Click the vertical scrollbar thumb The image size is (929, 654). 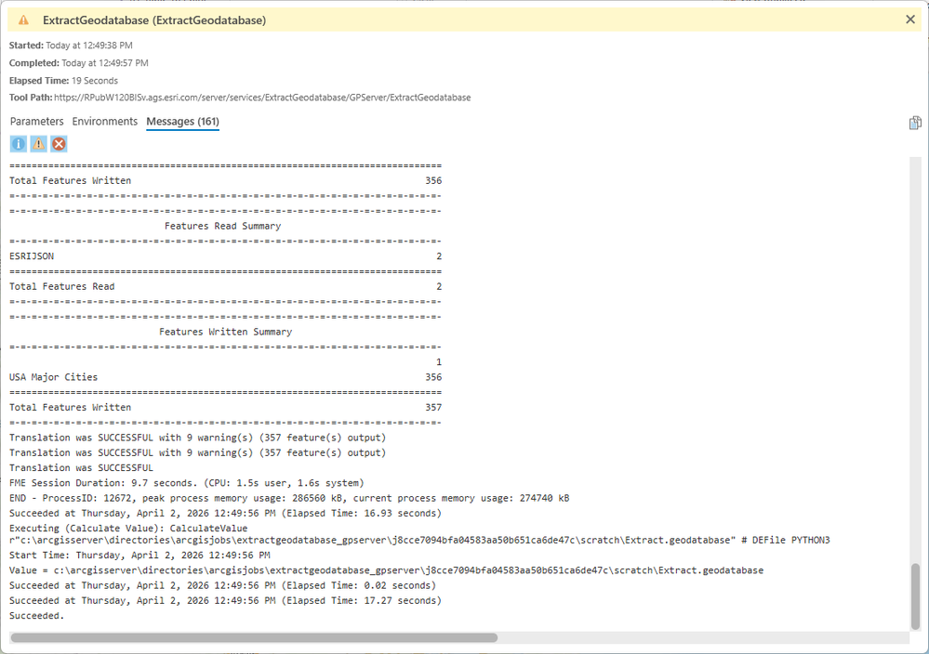click(915, 596)
